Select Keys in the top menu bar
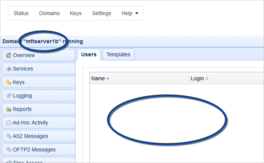 pyautogui.click(x=75, y=13)
